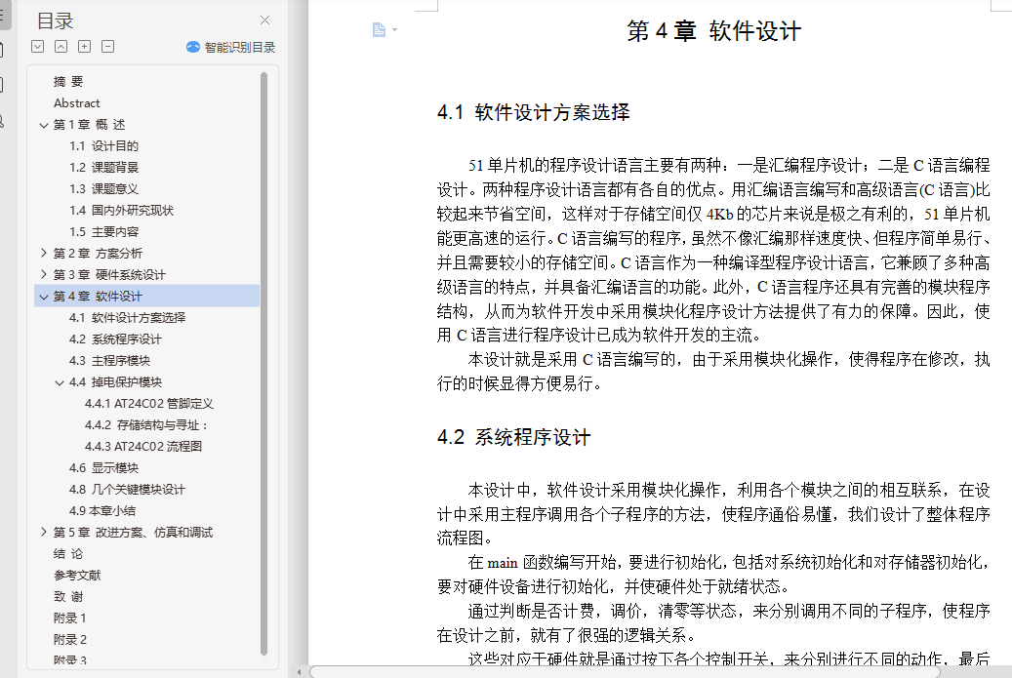Jump to 1.5 主要内容
Screen dimensions: 1012x678
click(103, 231)
